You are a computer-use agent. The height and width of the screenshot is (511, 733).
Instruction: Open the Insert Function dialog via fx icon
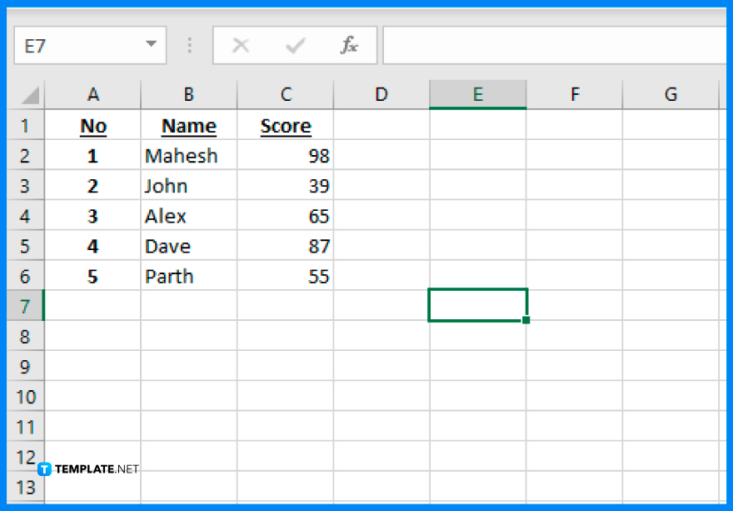tap(350, 45)
